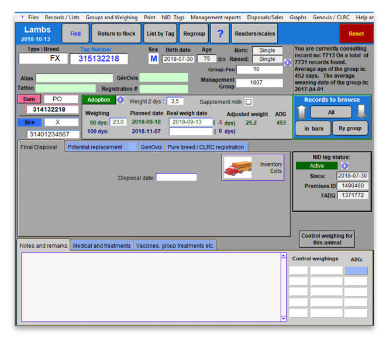Click the info icon next to Active status
This screenshot has height=342, width=386.
[344, 165]
